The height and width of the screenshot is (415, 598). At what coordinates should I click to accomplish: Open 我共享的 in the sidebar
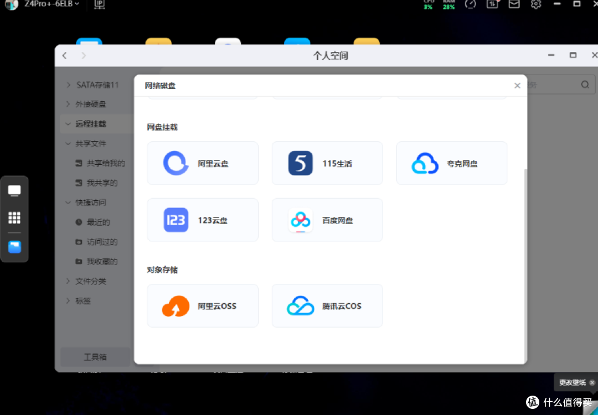96,183
